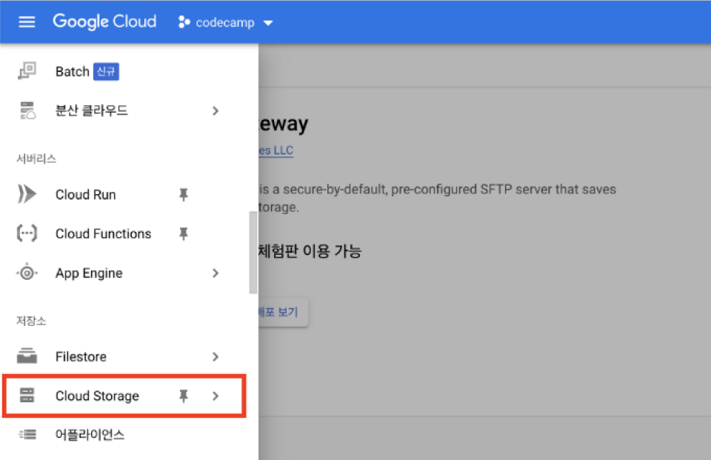Click the 어플라이언스 icon
The height and width of the screenshot is (460, 711).
click(x=27, y=435)
